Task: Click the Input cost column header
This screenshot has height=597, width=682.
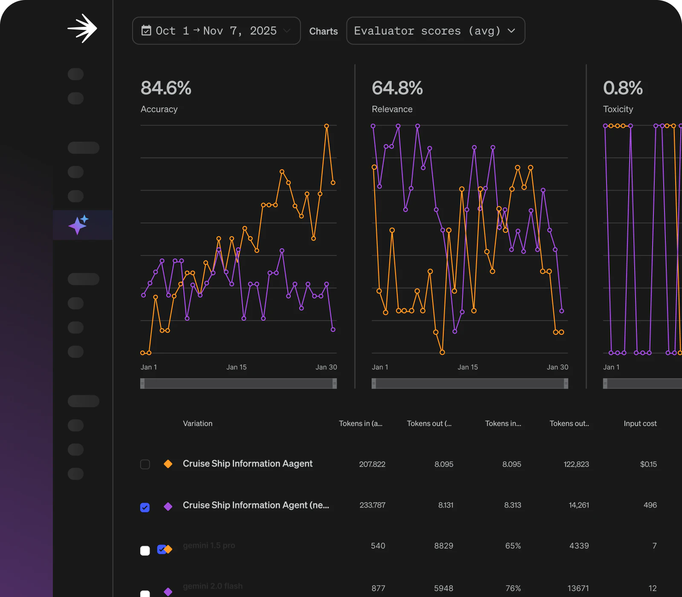Action: pyautogui.click(x=640, y=423)
